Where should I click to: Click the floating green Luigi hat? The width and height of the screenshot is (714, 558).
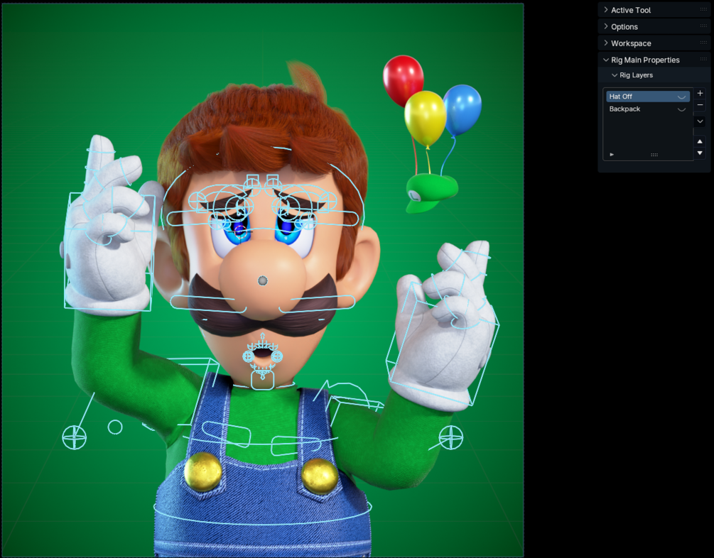point(431,192)
